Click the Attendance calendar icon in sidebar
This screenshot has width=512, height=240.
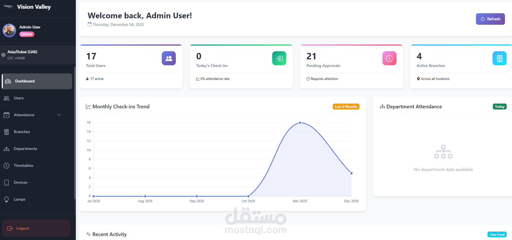pos(6,115)
